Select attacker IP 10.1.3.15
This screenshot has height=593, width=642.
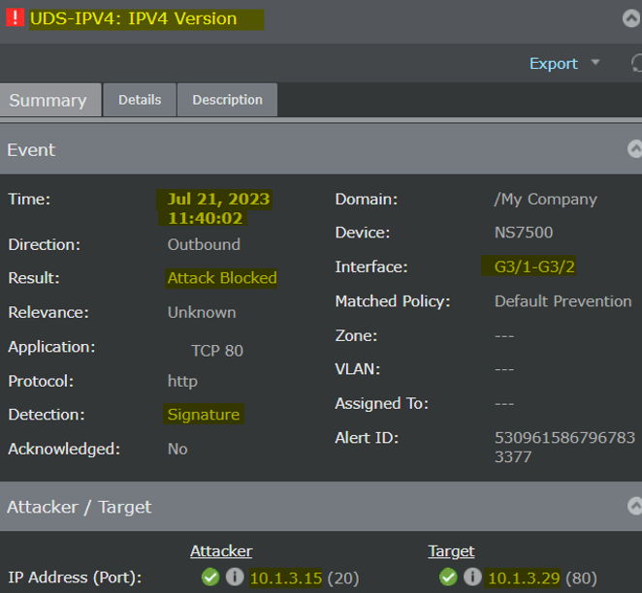point(286,577)
